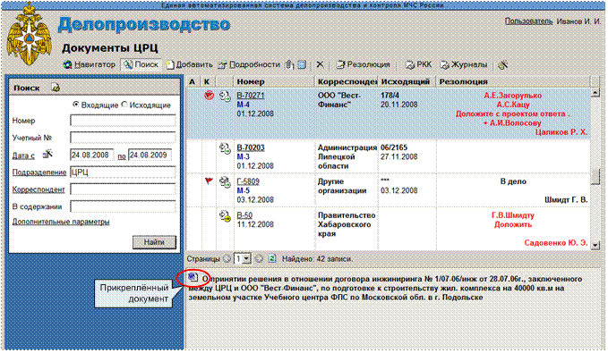The width and height of the screenshot is (608, 353).
Task: Open document В-50 link
Action: click(x=244, y=215)
